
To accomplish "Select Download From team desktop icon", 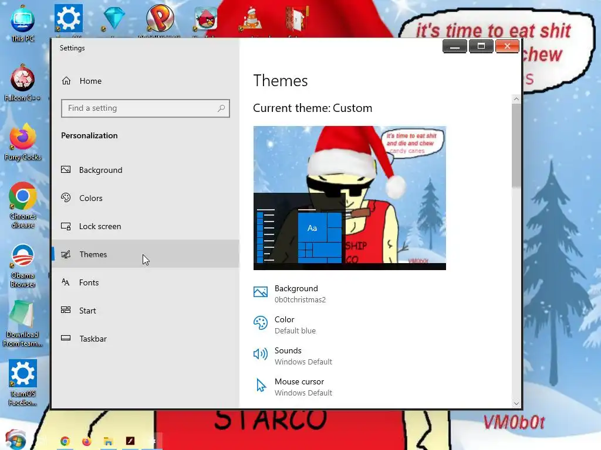I will click(23, 323).
